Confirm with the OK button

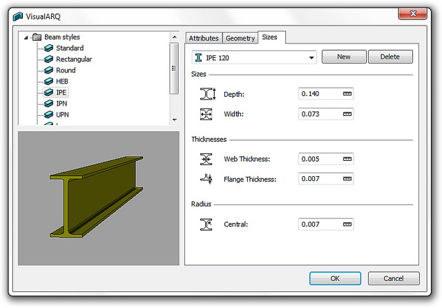point(335,279)
